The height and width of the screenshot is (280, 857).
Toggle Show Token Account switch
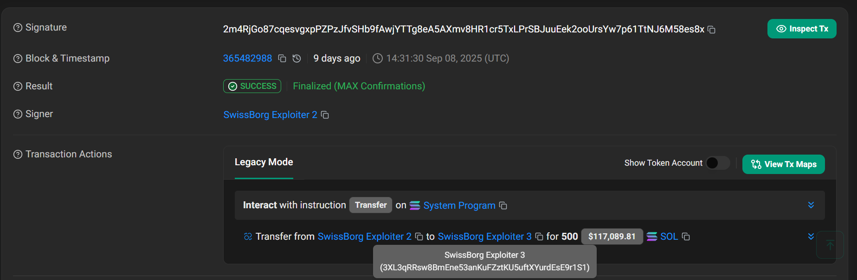point(718,163)
